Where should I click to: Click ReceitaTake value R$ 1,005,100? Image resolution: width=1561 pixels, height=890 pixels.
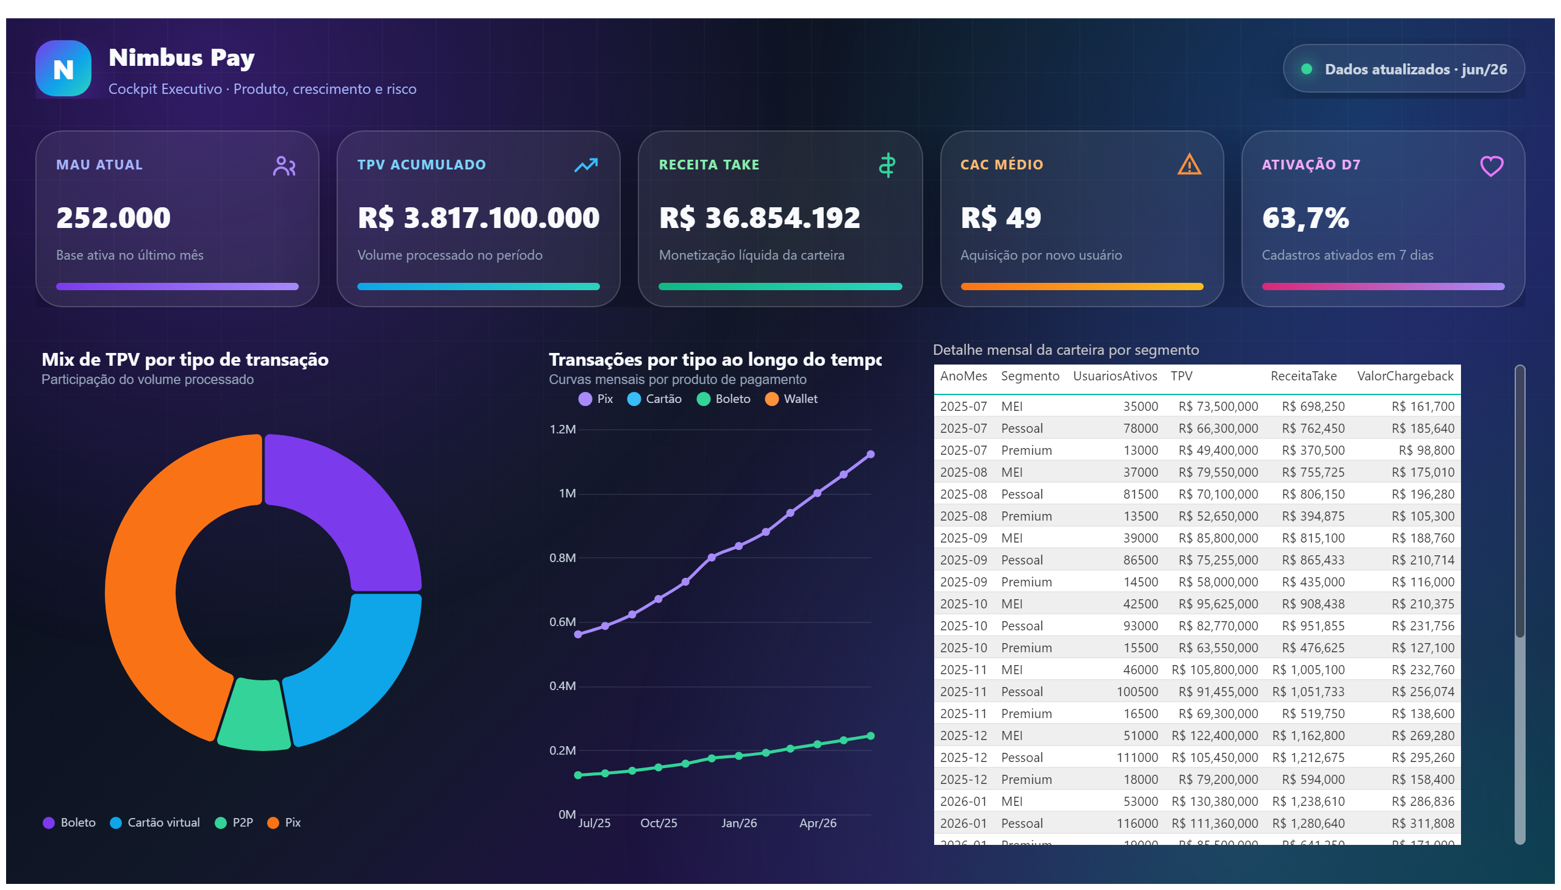tap(1309, 671)
